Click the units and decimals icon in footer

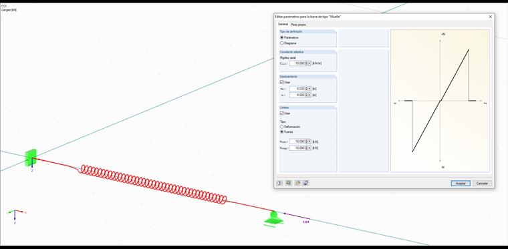pyautogui.click(x=288, y=183)
